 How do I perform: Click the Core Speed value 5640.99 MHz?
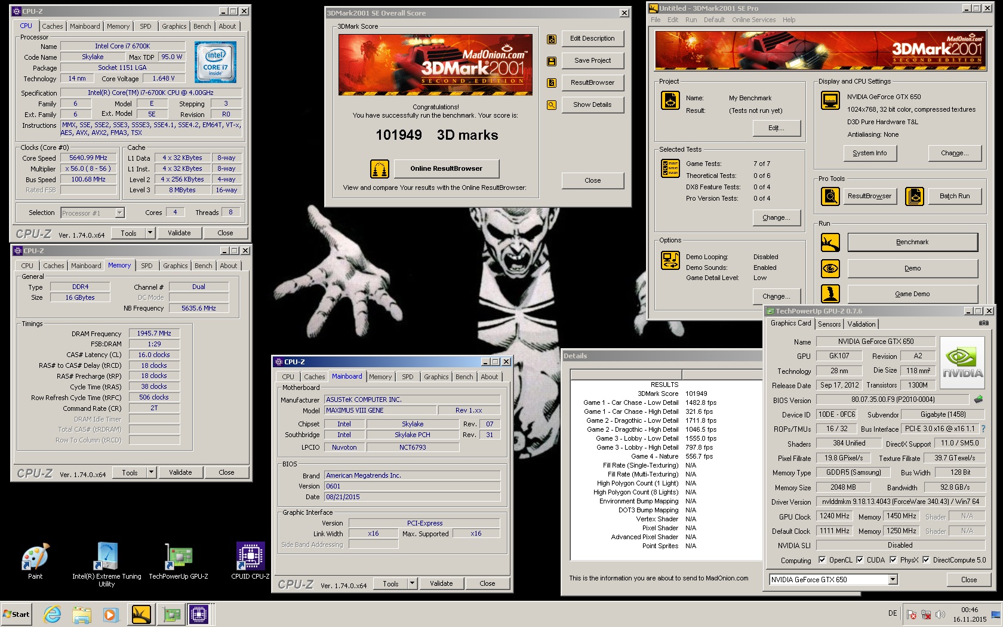(x=88, y=158)
